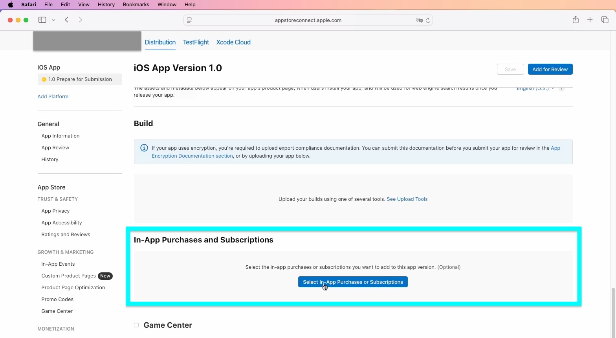Switch to the TestFlight tab
The image size is (616, 338).
196,42
